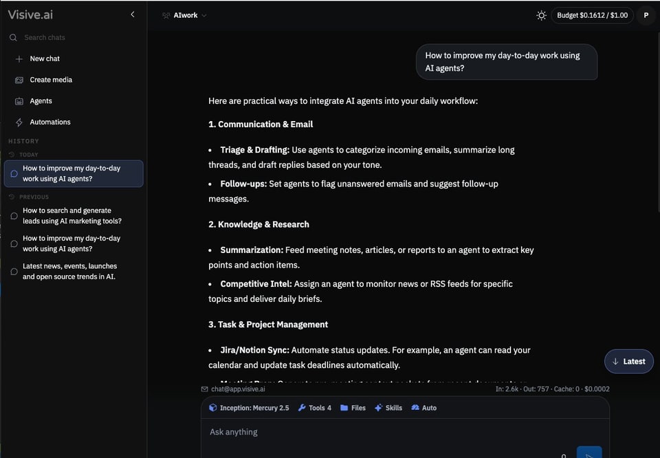Image resolution: width=660 pixels, height=458 pixels.
Task: Open the AIwork workspace dropdown
Action: [x=185, y=15]
